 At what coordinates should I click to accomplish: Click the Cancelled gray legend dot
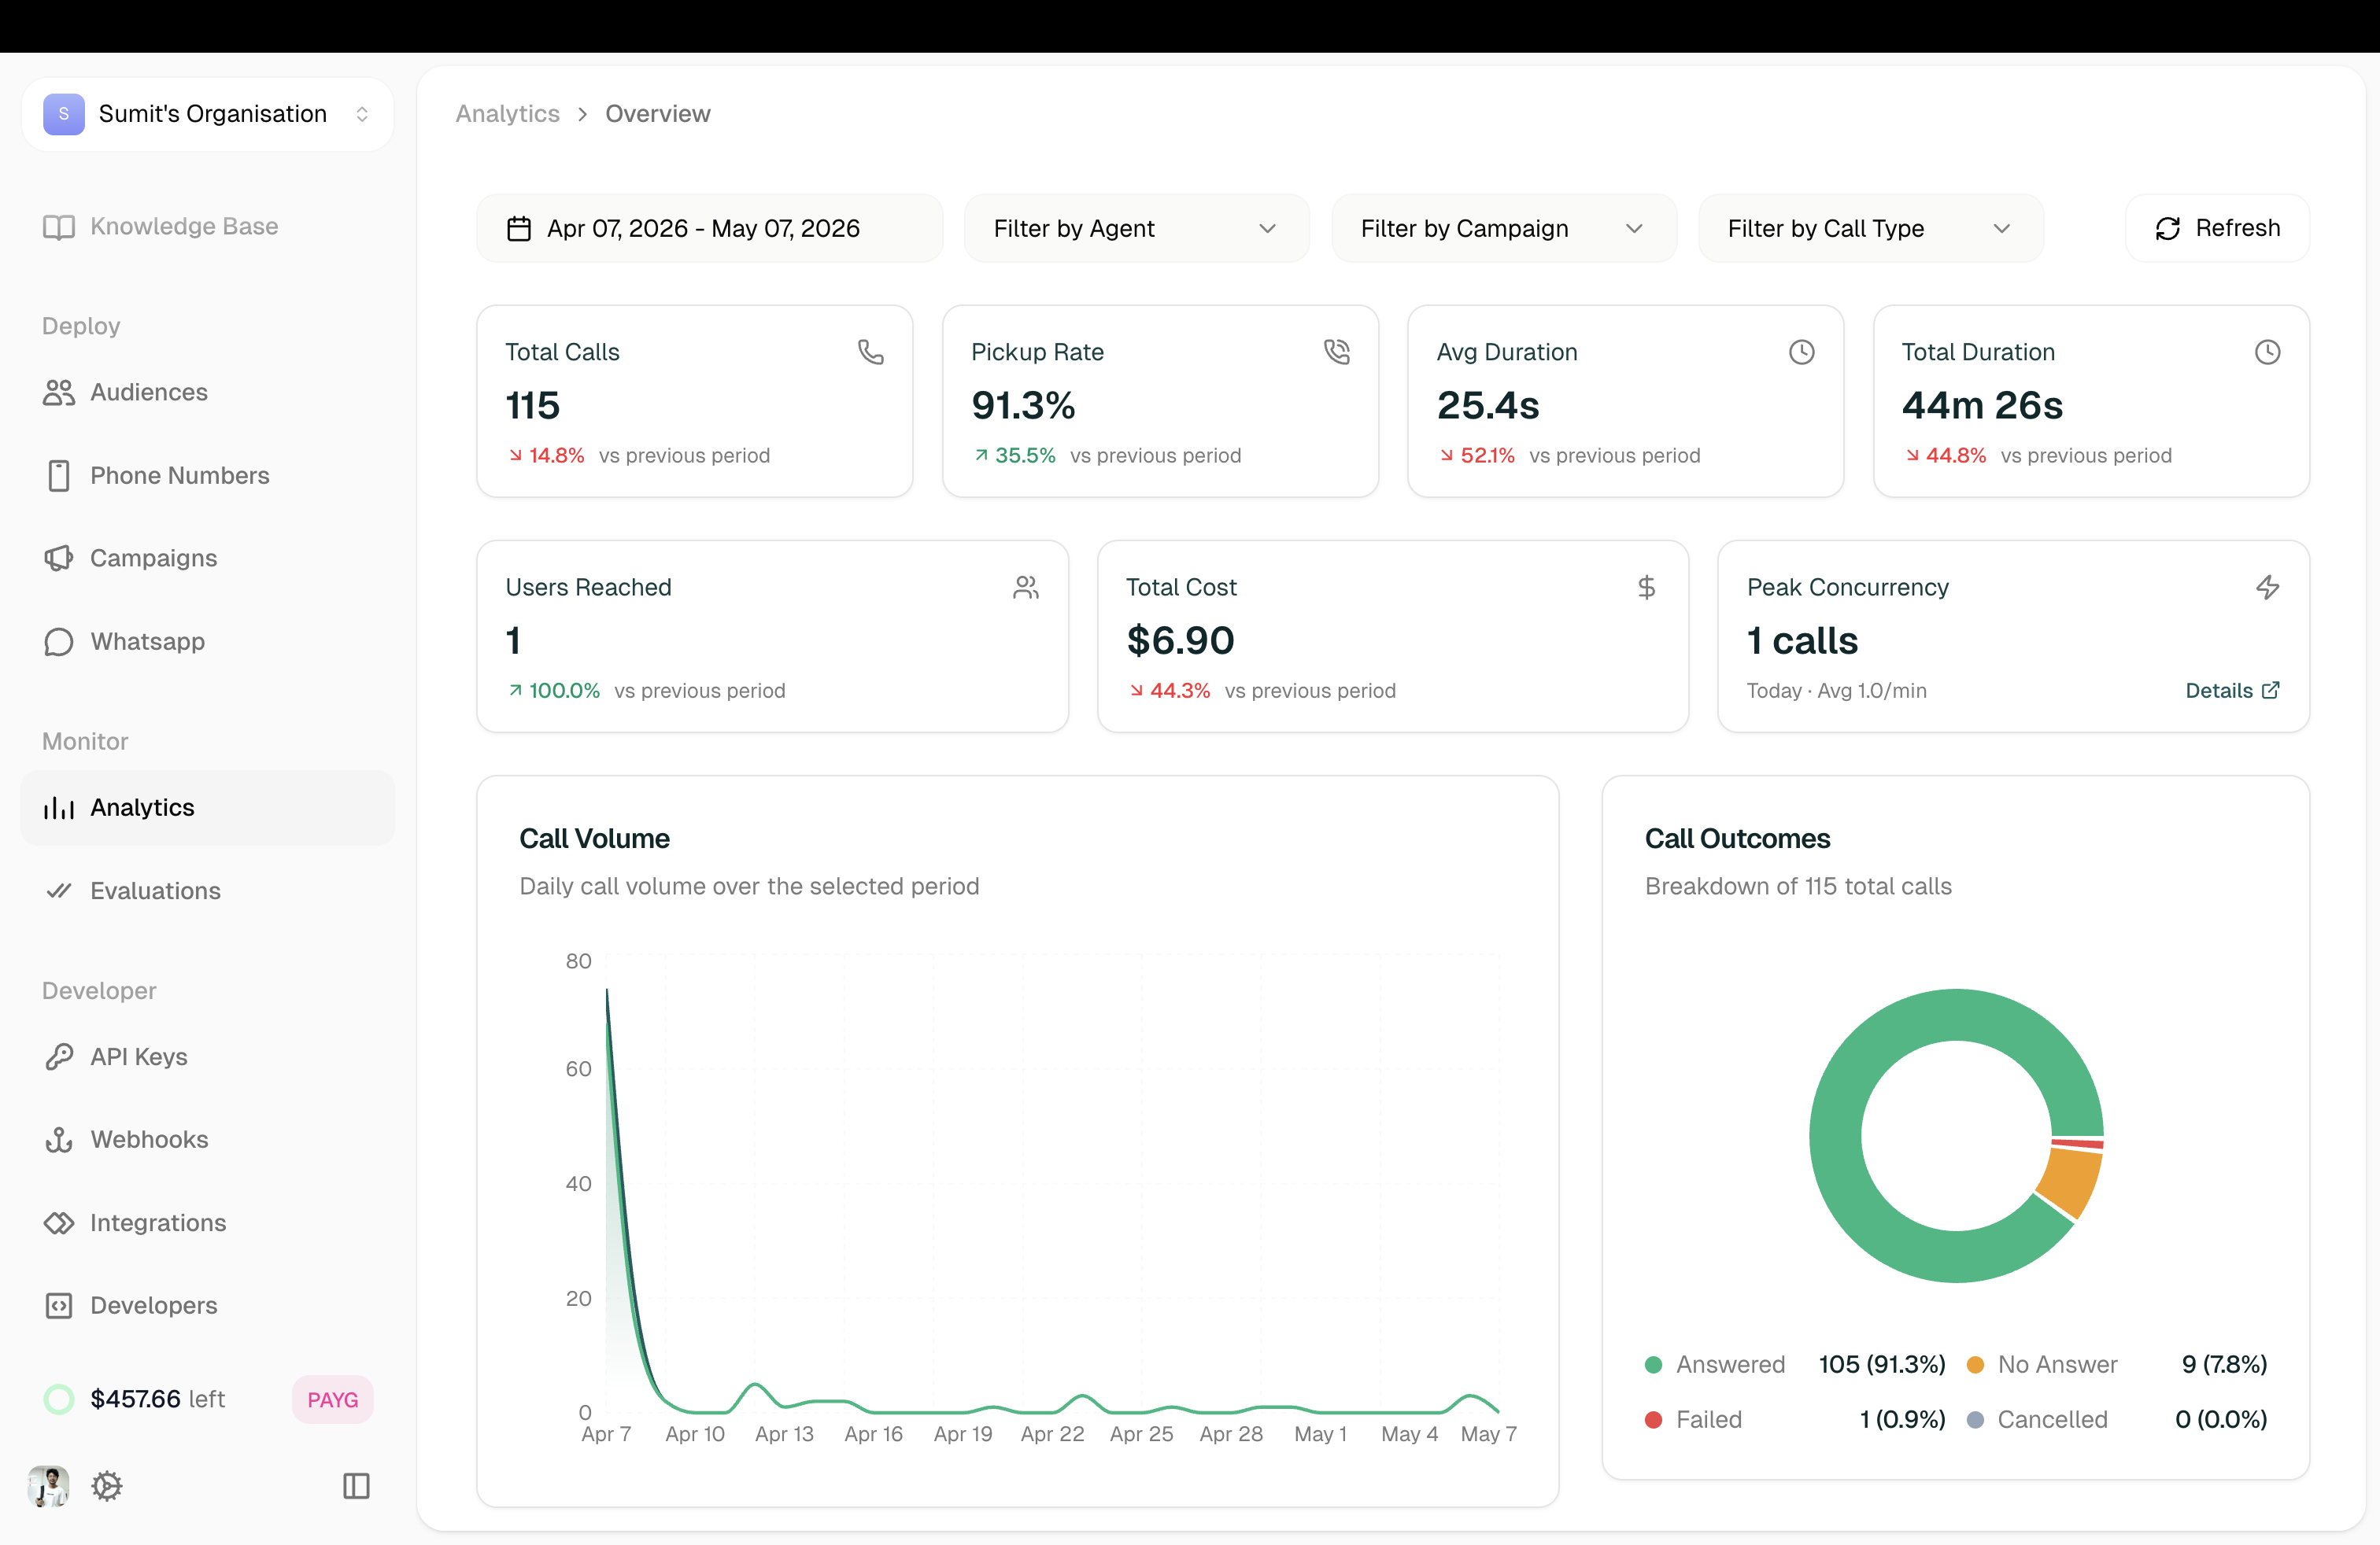pyautogui.click(x=1975, y=1420)
